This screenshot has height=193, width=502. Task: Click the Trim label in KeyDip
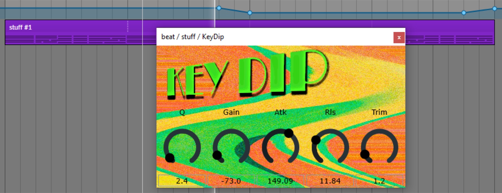(x=379, y=112)
